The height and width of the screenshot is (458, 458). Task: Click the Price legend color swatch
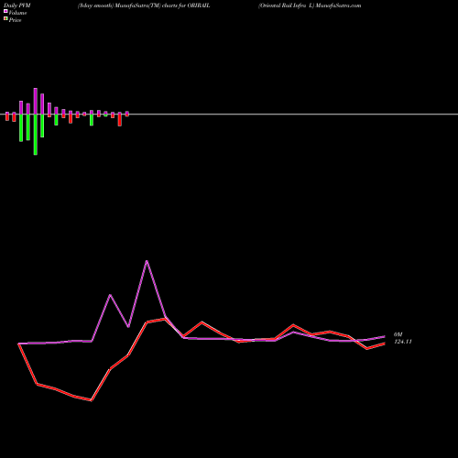tap(5, 19)
